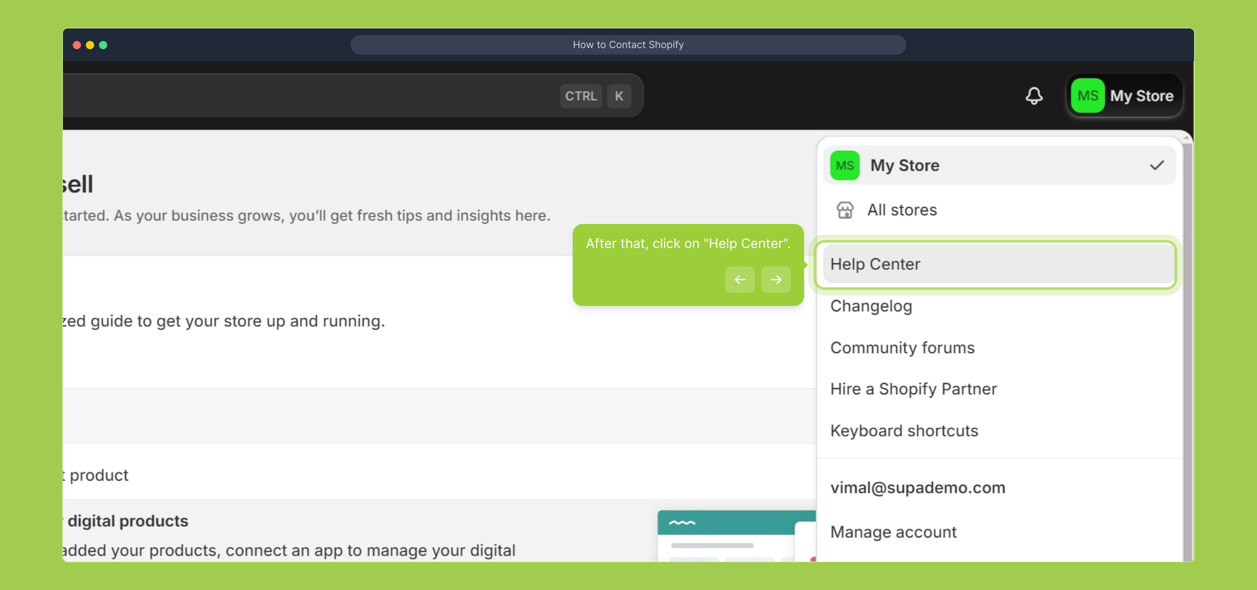This screenshot has height=590, width=1257.
Task: Open Community forums link
Action: (x=902, y=348)
